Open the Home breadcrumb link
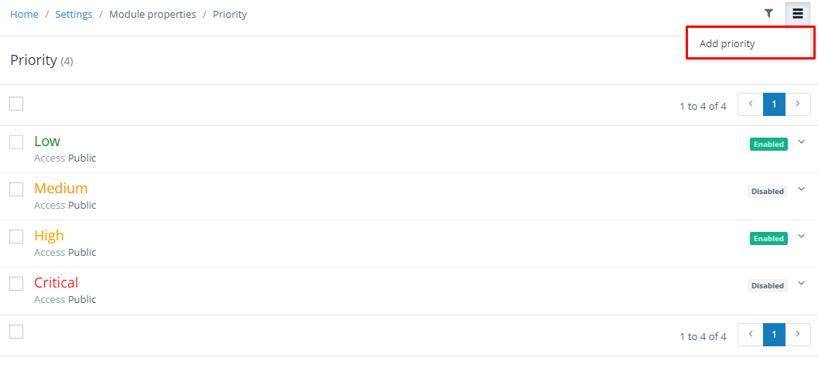Image resolution: width=818 pixels, height=378 pixels. point(25,14)
